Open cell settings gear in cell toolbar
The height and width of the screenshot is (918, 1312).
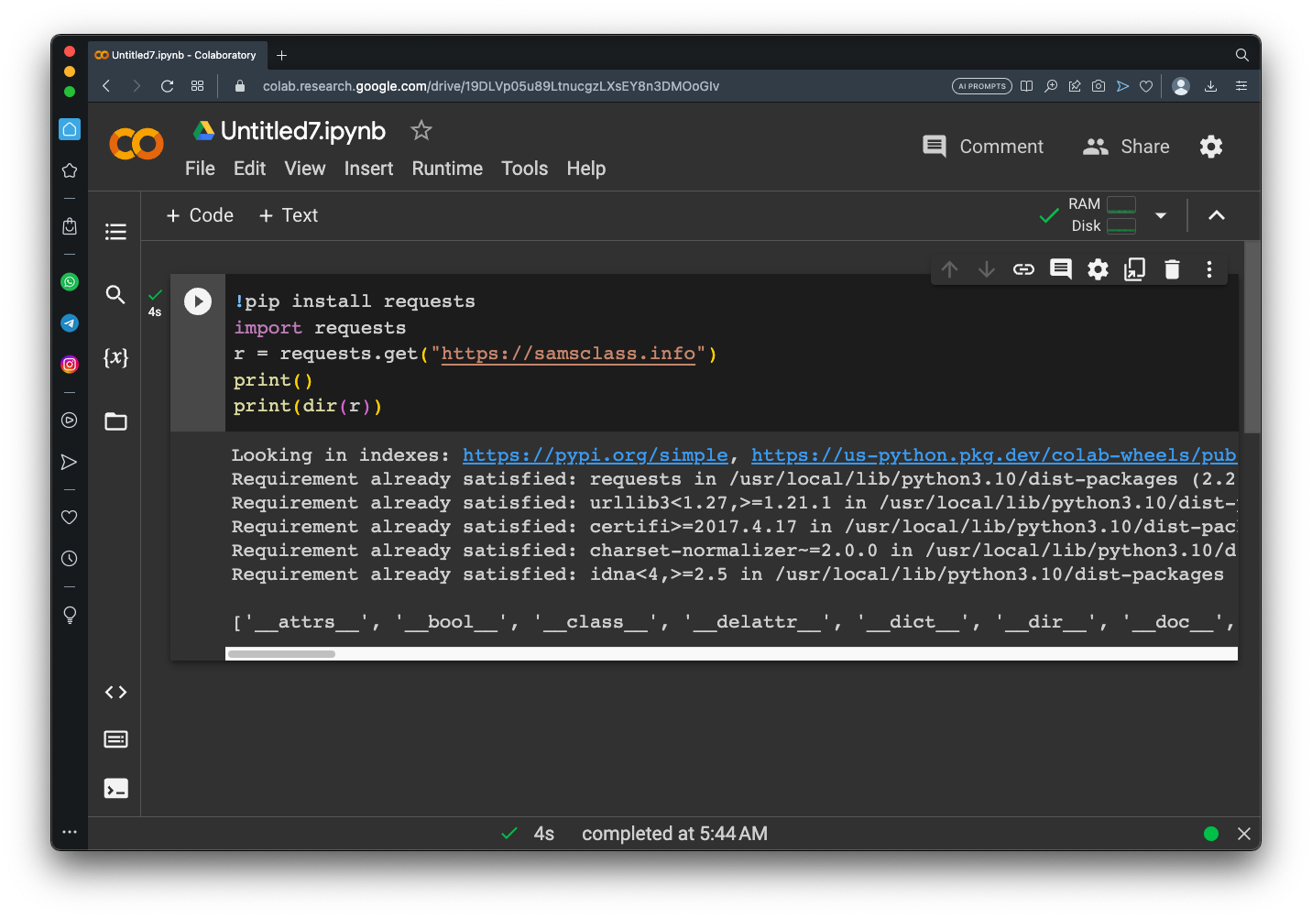(x=1098, y=269)
